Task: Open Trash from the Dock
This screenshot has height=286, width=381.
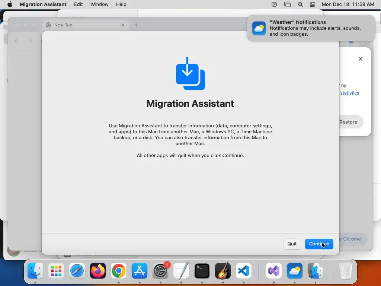Action: tap(345, 271)
